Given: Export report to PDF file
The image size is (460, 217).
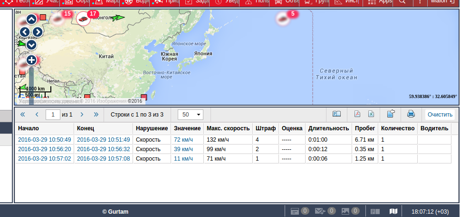Looking at the screenshot, I should pyautogui.click(x=357, y=114).
